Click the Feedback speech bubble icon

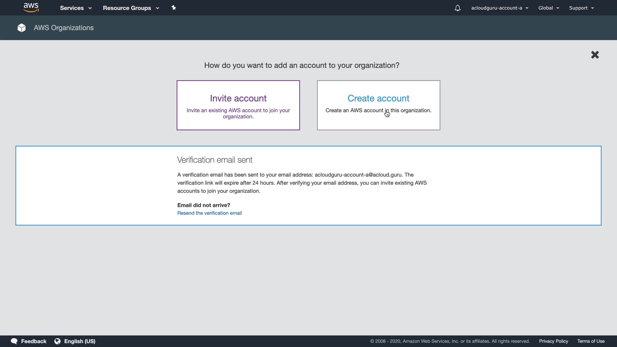[14, 341]
